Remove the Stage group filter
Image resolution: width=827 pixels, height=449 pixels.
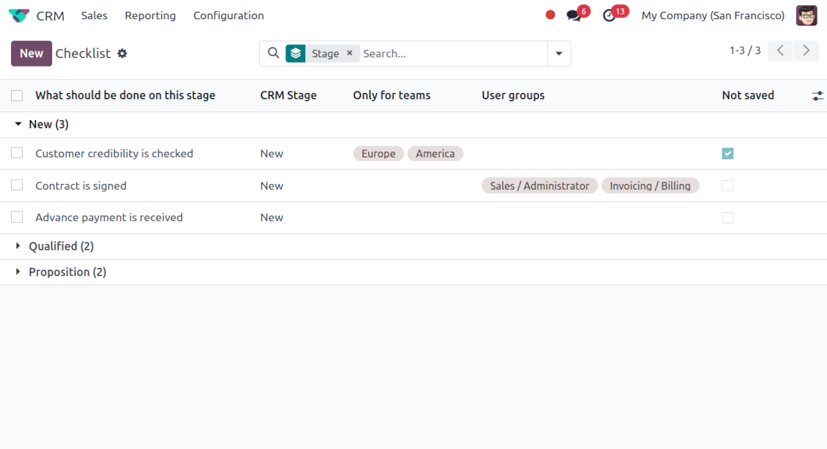pyautogui.click(x=350, y=53)
